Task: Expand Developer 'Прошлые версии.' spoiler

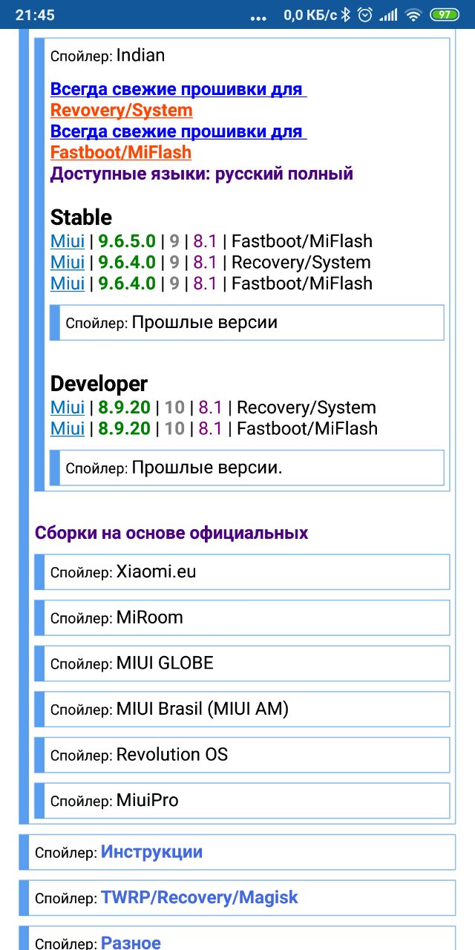Action: [246, 468]
